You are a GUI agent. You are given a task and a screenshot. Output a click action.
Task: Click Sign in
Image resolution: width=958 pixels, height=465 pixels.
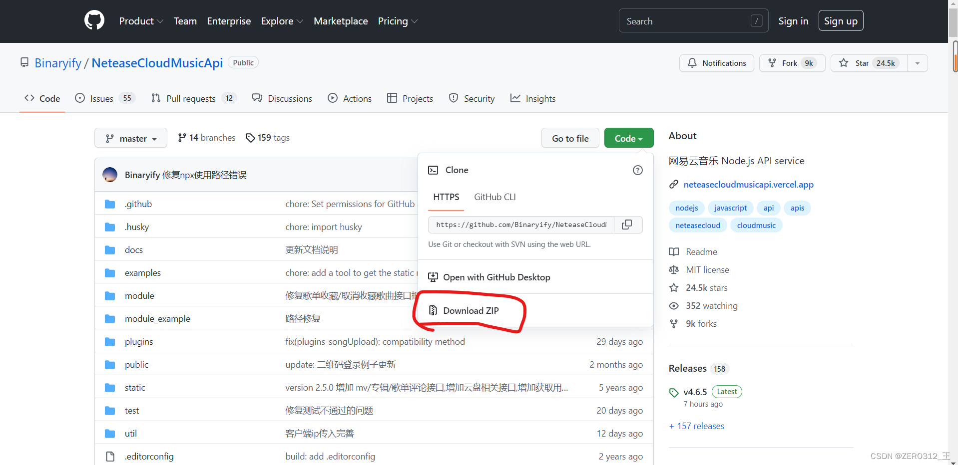tap(793, 21)
